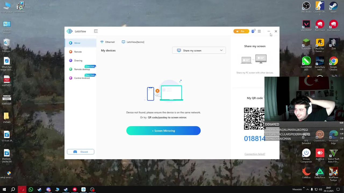This screenshot has height=193, width=344.
Task: Click the LetsView logo
Action: (70, 31)
